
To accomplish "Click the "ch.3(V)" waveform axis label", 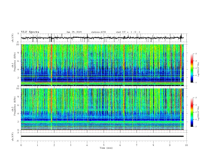I will 13,137.
